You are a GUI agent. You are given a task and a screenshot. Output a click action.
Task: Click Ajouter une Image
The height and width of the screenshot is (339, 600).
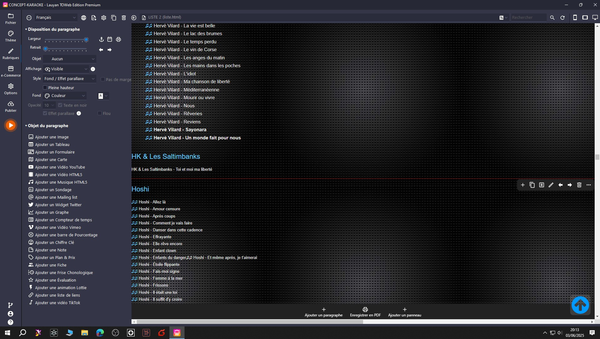tap(49, 137)
